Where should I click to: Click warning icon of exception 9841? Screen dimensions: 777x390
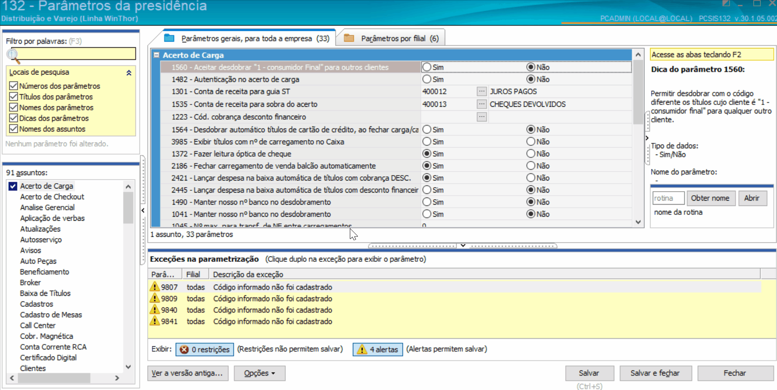(x=155, y=321)
